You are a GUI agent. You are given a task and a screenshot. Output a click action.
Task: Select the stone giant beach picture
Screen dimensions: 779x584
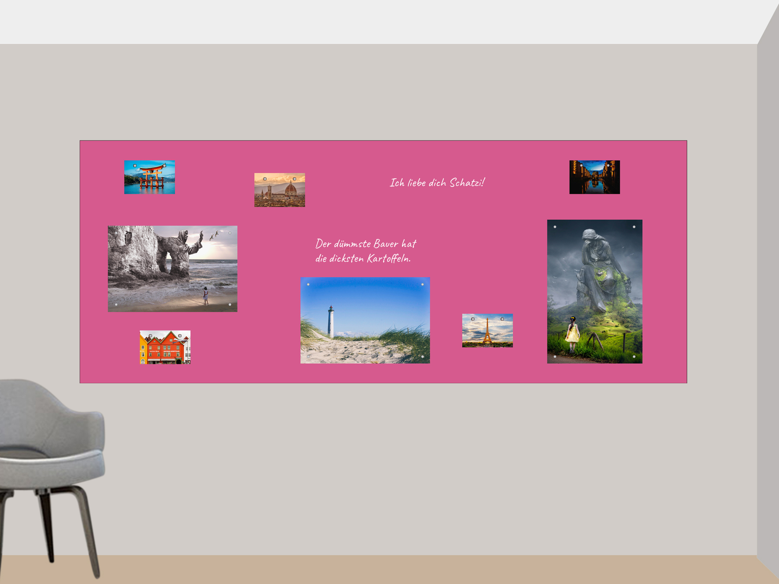tap(172, 269)
